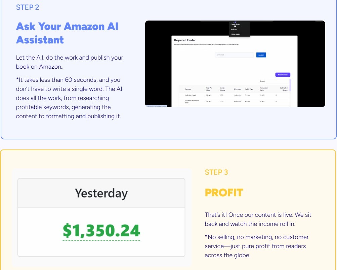Select the 'bells story book' keyword row
This screenshot has width=337, height=270.
pyautogui.click(x=190, y=95)
